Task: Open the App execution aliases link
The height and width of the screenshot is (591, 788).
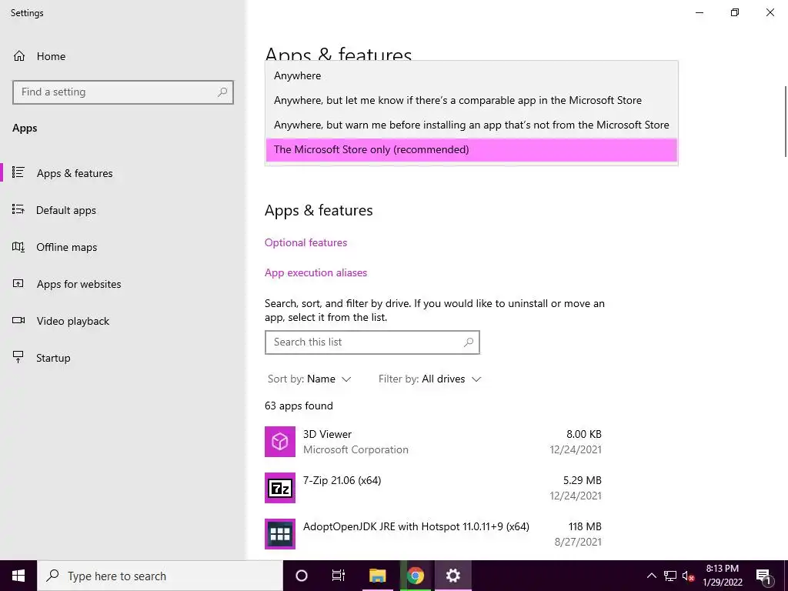Action: tap(316, 273)
